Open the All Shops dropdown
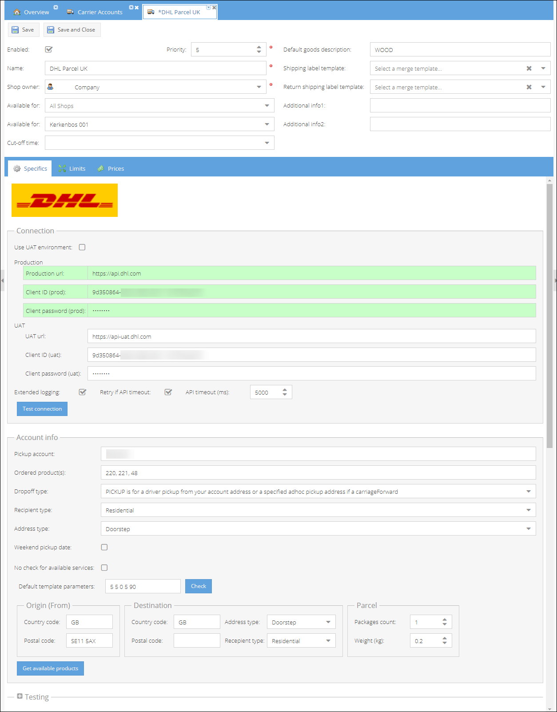 [267, 106]
